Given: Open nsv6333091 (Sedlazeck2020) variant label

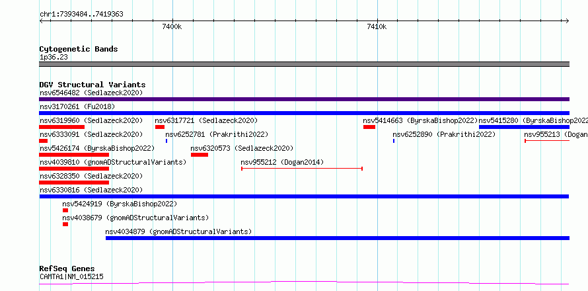Looking at the screenshot, I should point(91,134).
